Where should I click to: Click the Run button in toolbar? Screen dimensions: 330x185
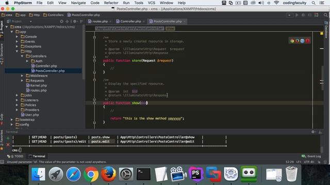[x=297, y=15]
